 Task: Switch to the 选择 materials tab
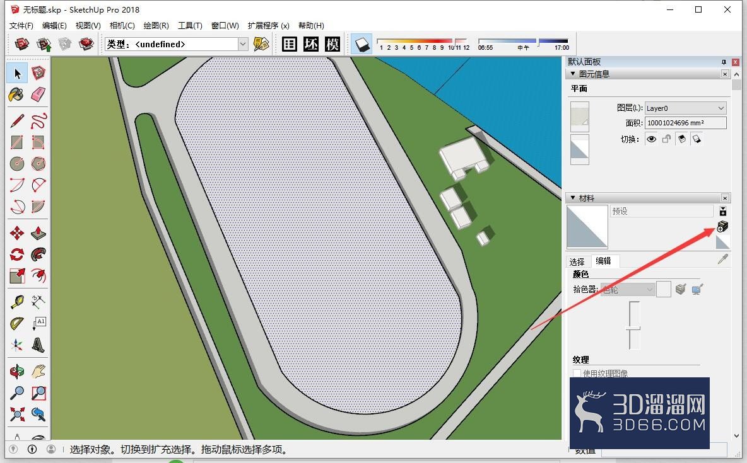[577, 261]
